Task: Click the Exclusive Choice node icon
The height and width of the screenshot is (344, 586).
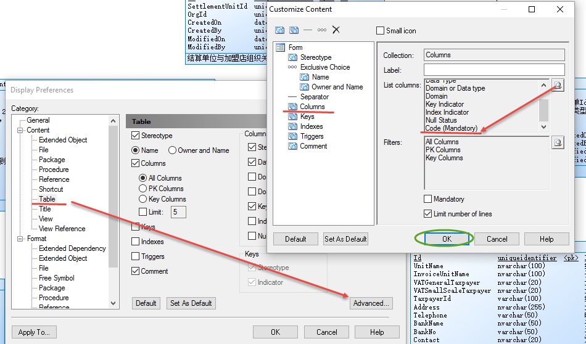Action: 292,67
